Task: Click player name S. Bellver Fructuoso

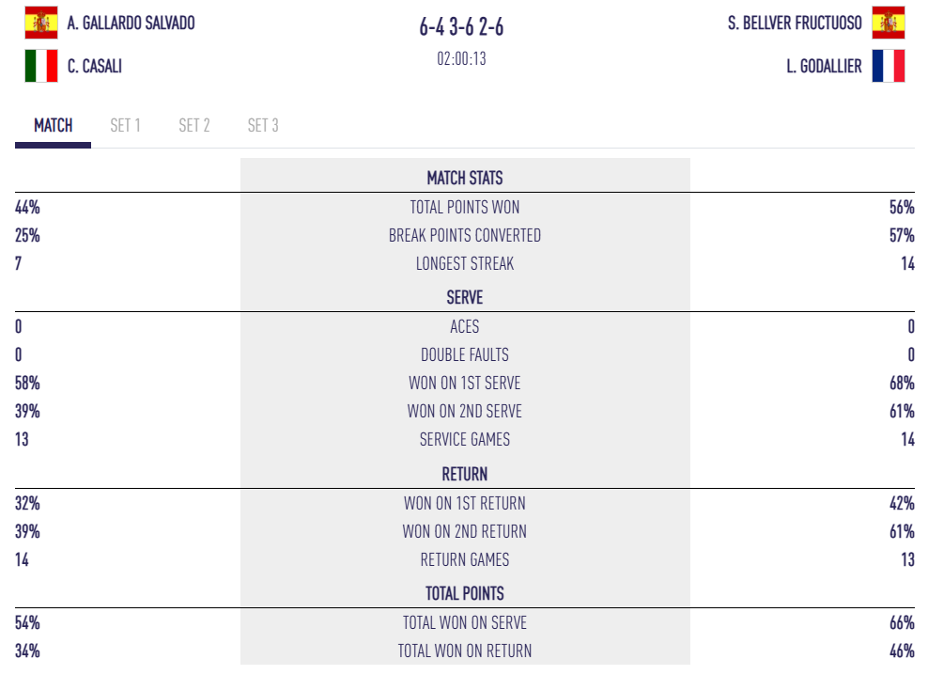Action: tap(795, 23)
